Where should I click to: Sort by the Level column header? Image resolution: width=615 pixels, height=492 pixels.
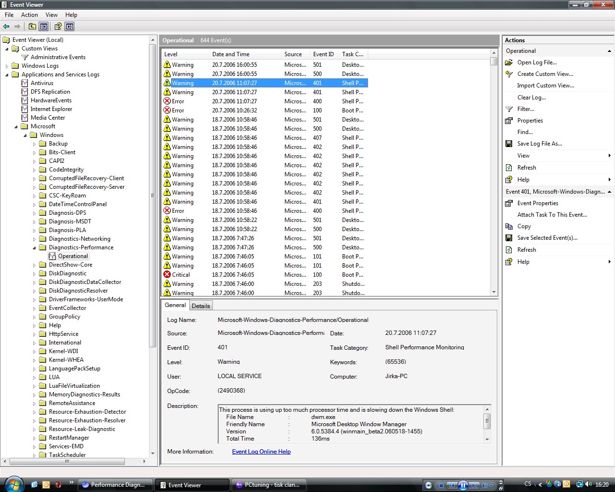pyautogui.click(x=185, y=54)
